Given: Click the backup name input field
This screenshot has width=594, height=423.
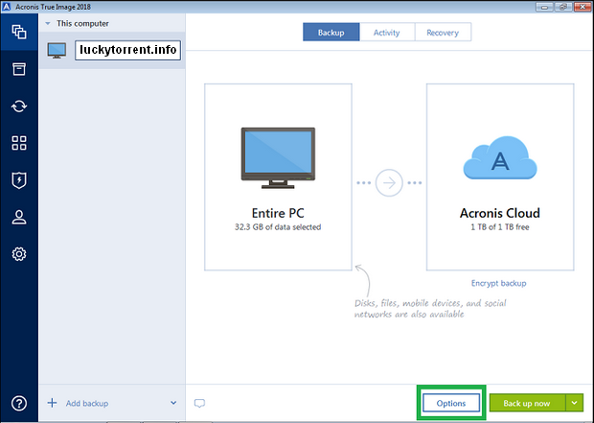Looking at the screenshot, I should [127, 51].
